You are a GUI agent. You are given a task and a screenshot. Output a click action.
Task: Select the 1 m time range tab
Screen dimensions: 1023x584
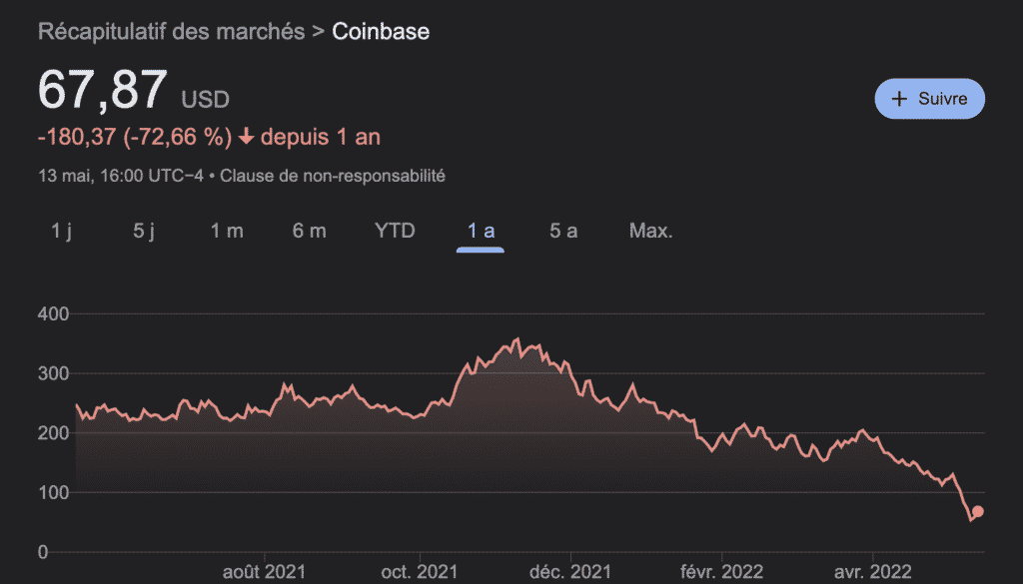(x=227, y=231)
